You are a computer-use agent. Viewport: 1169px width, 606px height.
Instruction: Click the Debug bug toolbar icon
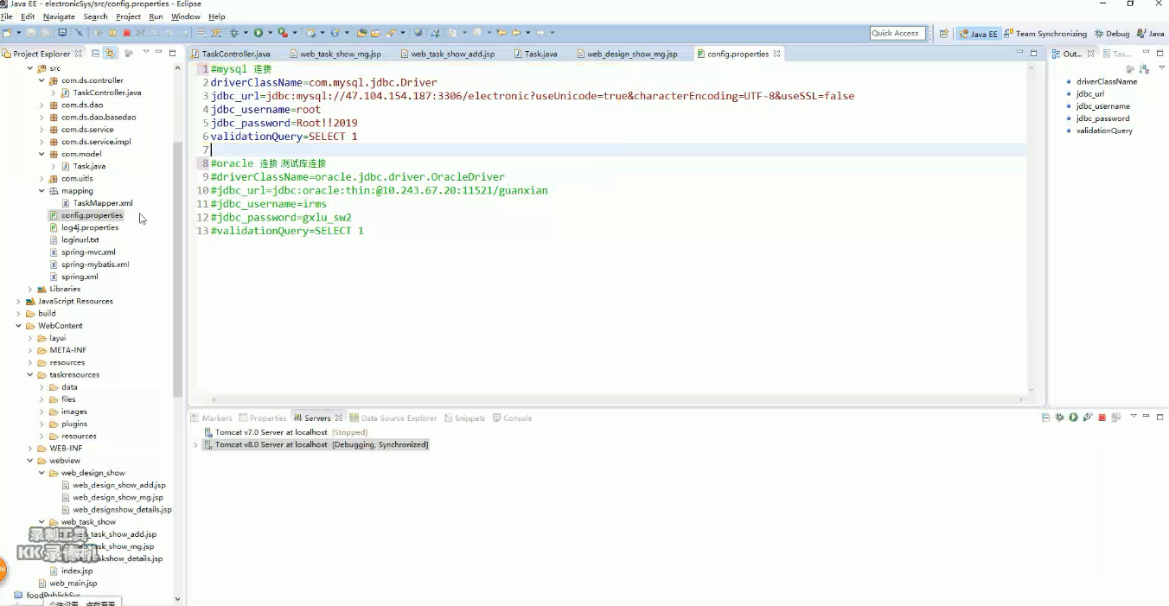234,33
